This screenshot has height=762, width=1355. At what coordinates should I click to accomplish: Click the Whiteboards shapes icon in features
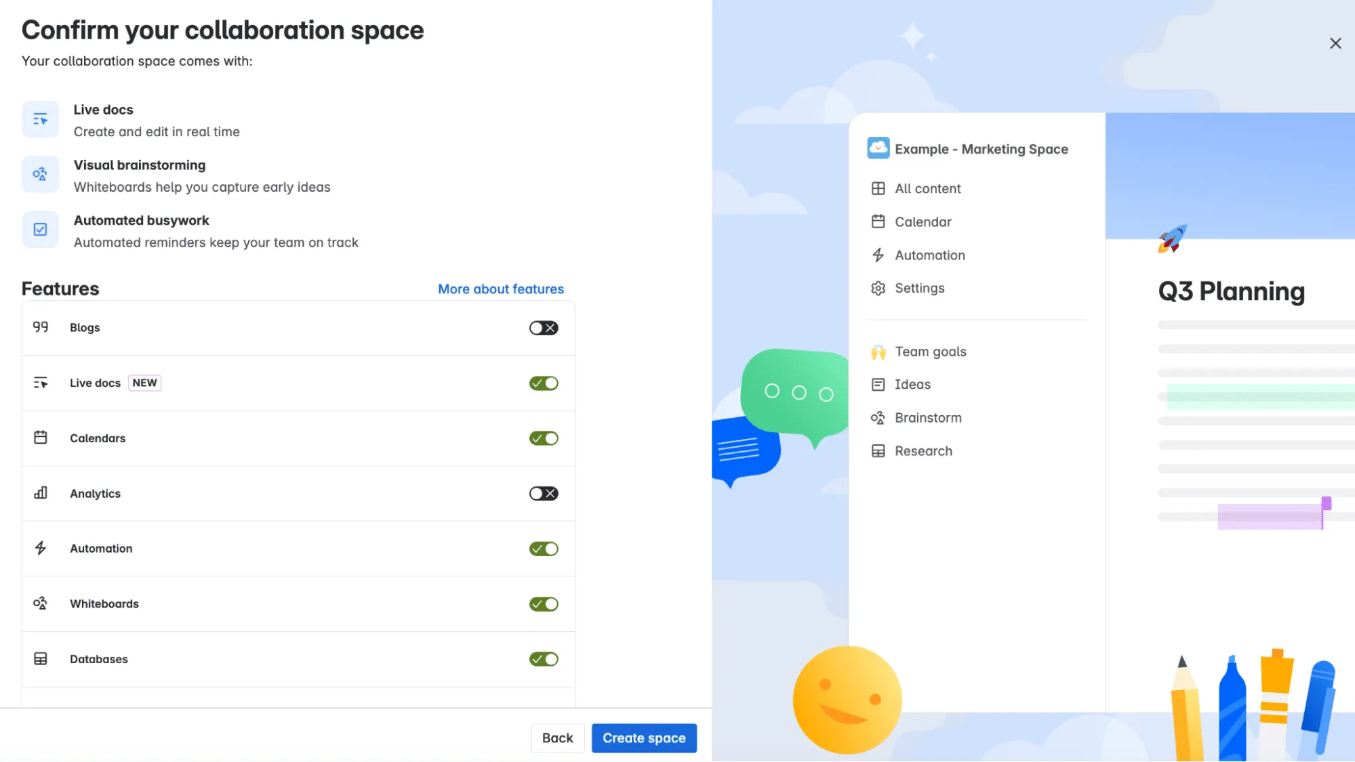coord(41,603)
